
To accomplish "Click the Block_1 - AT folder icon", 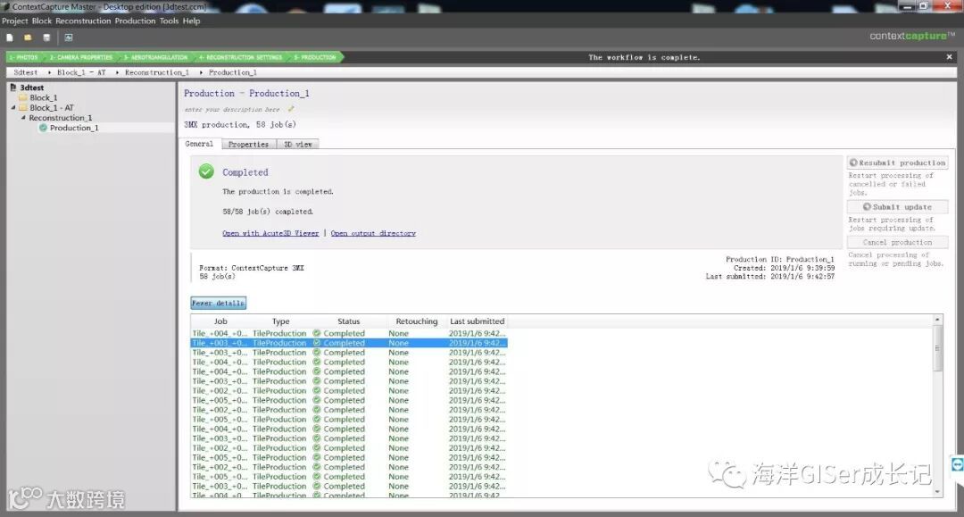I will click(23, 107).
